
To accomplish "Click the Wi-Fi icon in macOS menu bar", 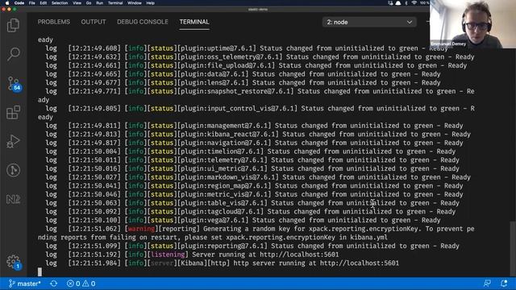I will click(x=414, y=3).
